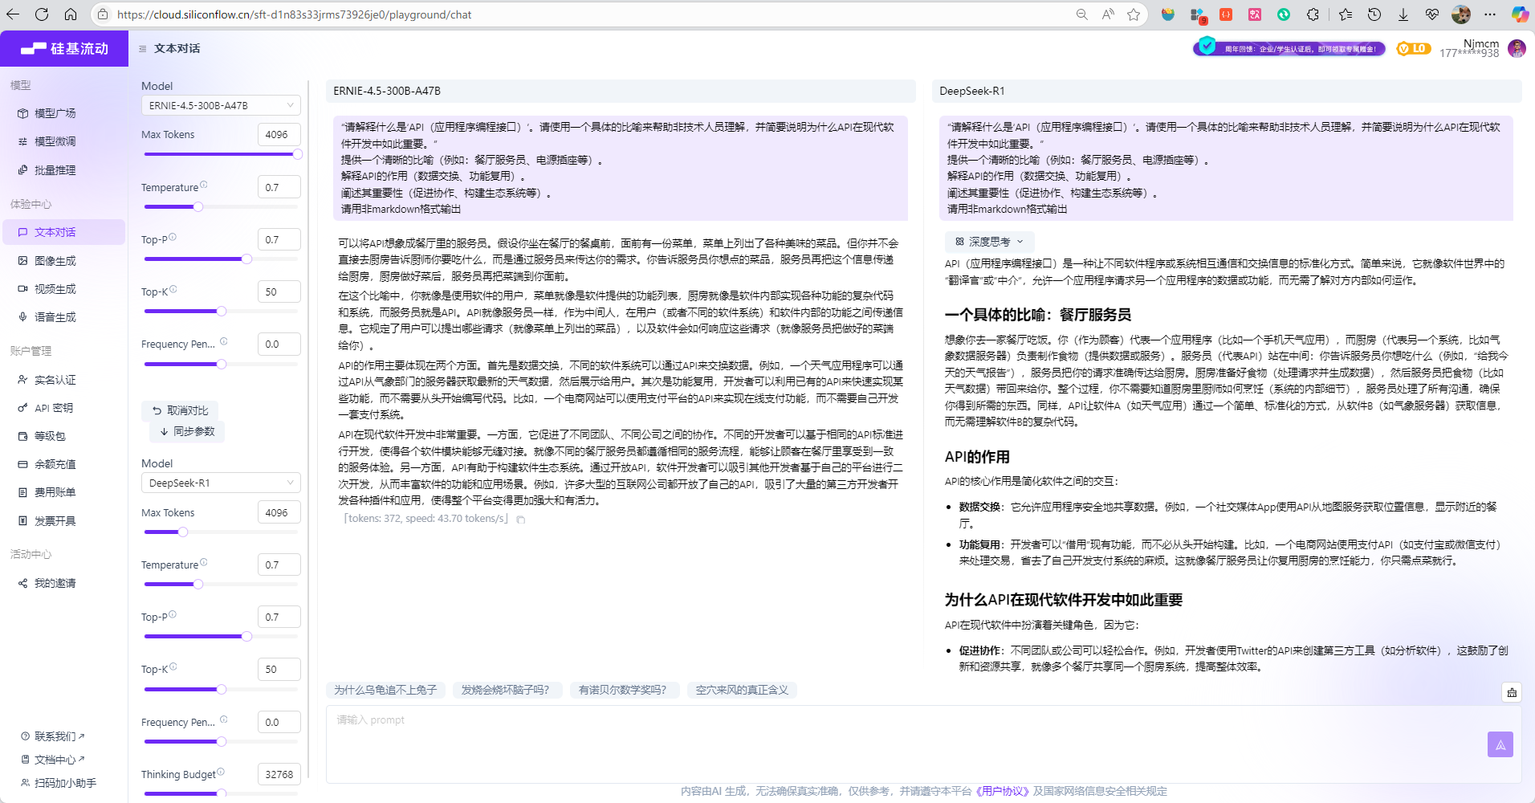Click the first Max Tokens value field

tap(279, 134)
